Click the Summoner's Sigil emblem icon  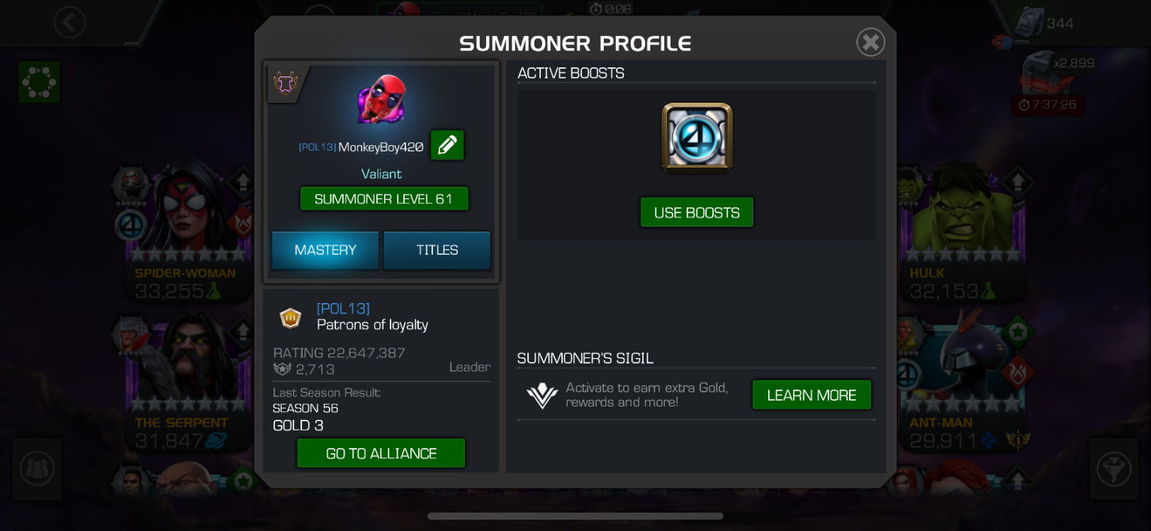point(542,395)
